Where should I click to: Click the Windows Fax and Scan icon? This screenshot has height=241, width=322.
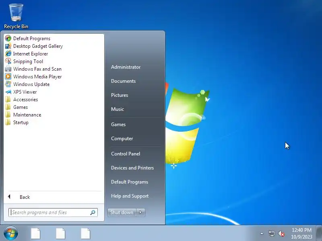click(x=8, y=69)
